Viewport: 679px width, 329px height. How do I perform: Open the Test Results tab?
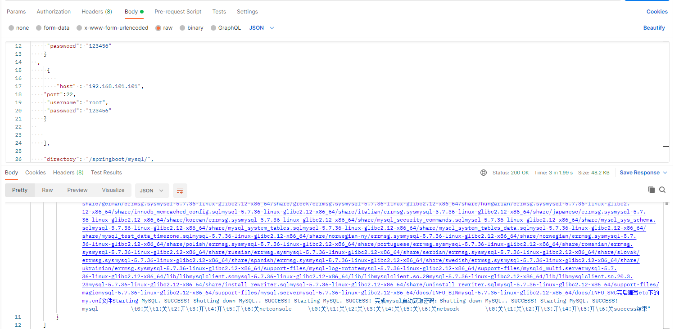coord(106,173)
